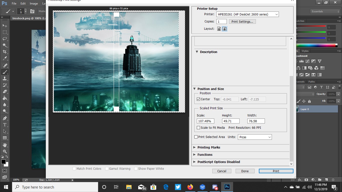This screenshot has width=342, height=192.
Task: Open the Units dropdown showing Picas
Action: (255, 137)
